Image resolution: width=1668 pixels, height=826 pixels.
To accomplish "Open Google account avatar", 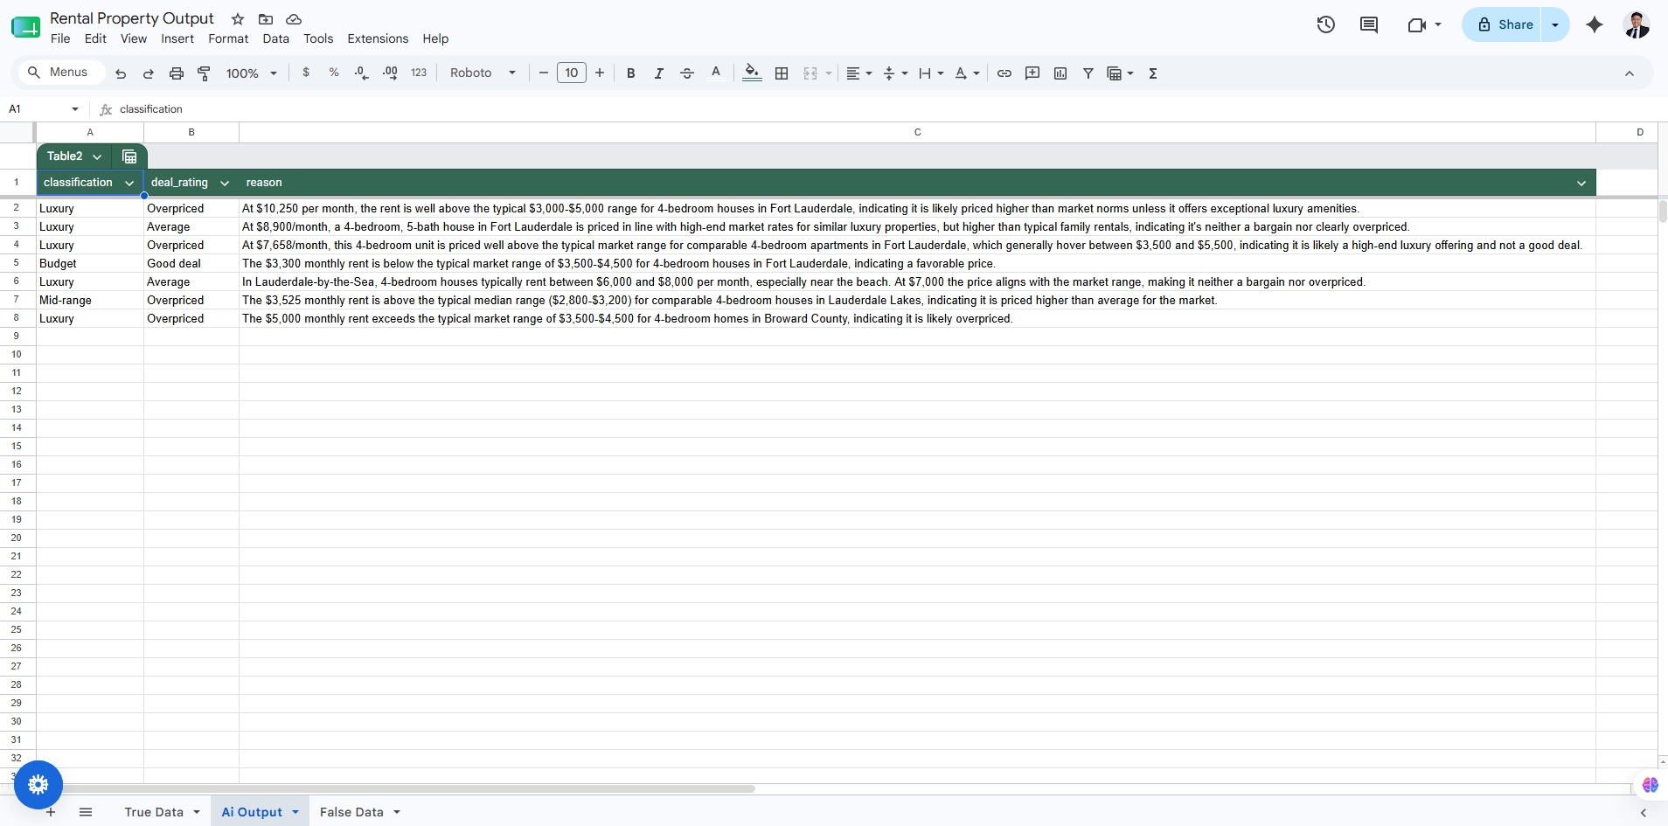I will tap(1637, 24).
